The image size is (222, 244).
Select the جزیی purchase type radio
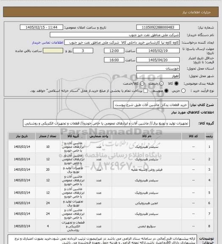183,91
